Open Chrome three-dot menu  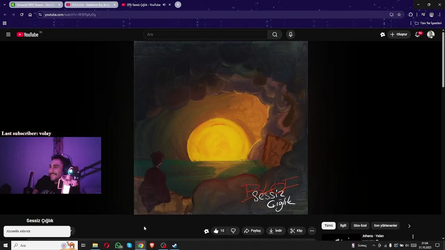coord(440,15)
